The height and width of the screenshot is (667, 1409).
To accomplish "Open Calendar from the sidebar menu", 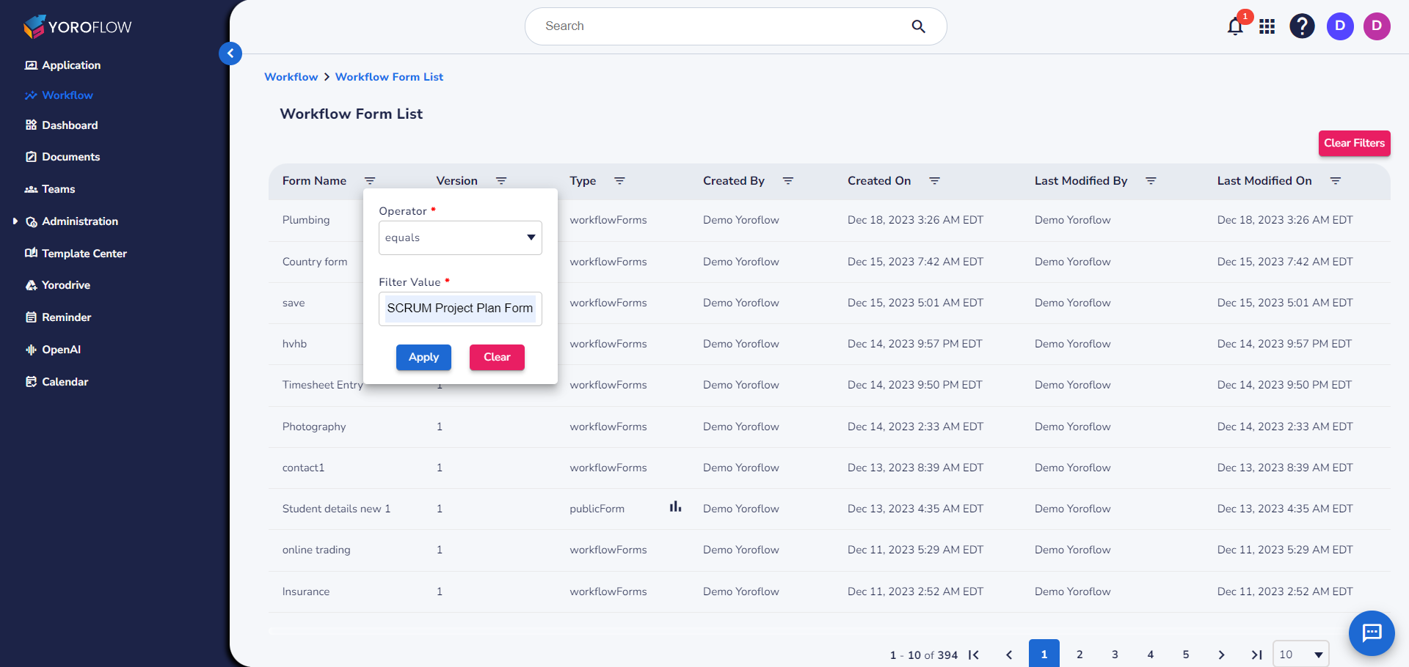I will [x=66, y=382].
